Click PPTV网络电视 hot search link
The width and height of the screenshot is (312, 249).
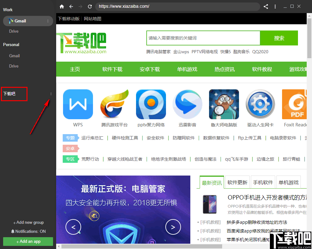(x=205, y=52)
